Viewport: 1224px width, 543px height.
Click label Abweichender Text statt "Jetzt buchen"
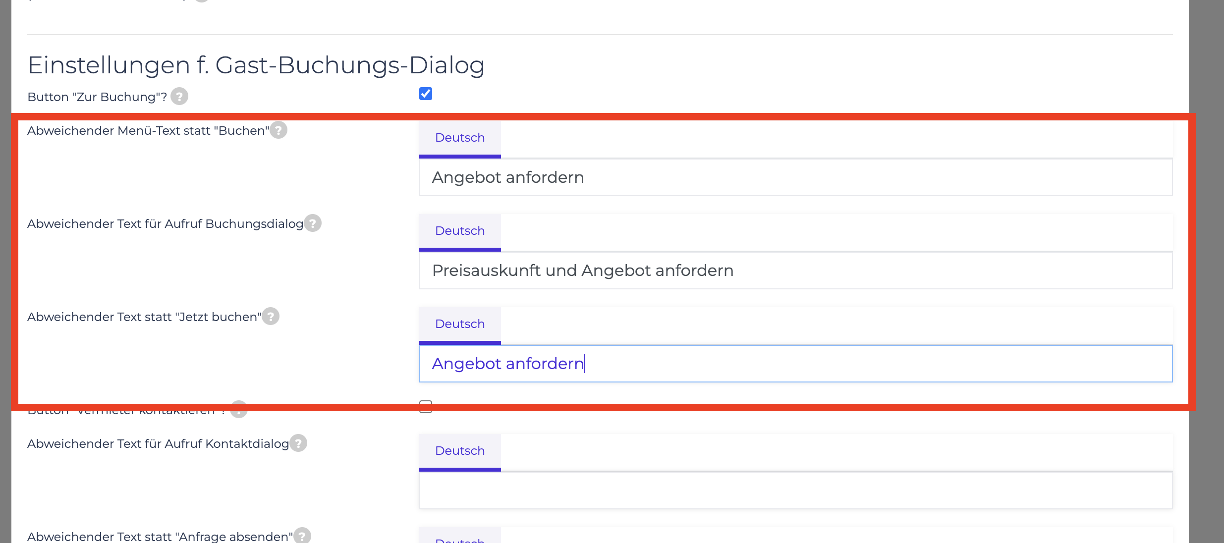point(144,317)
